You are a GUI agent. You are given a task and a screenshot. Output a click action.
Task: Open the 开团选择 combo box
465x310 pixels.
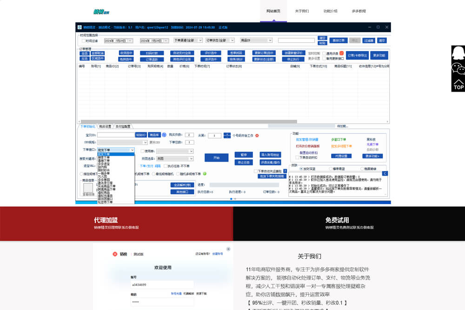174,158
